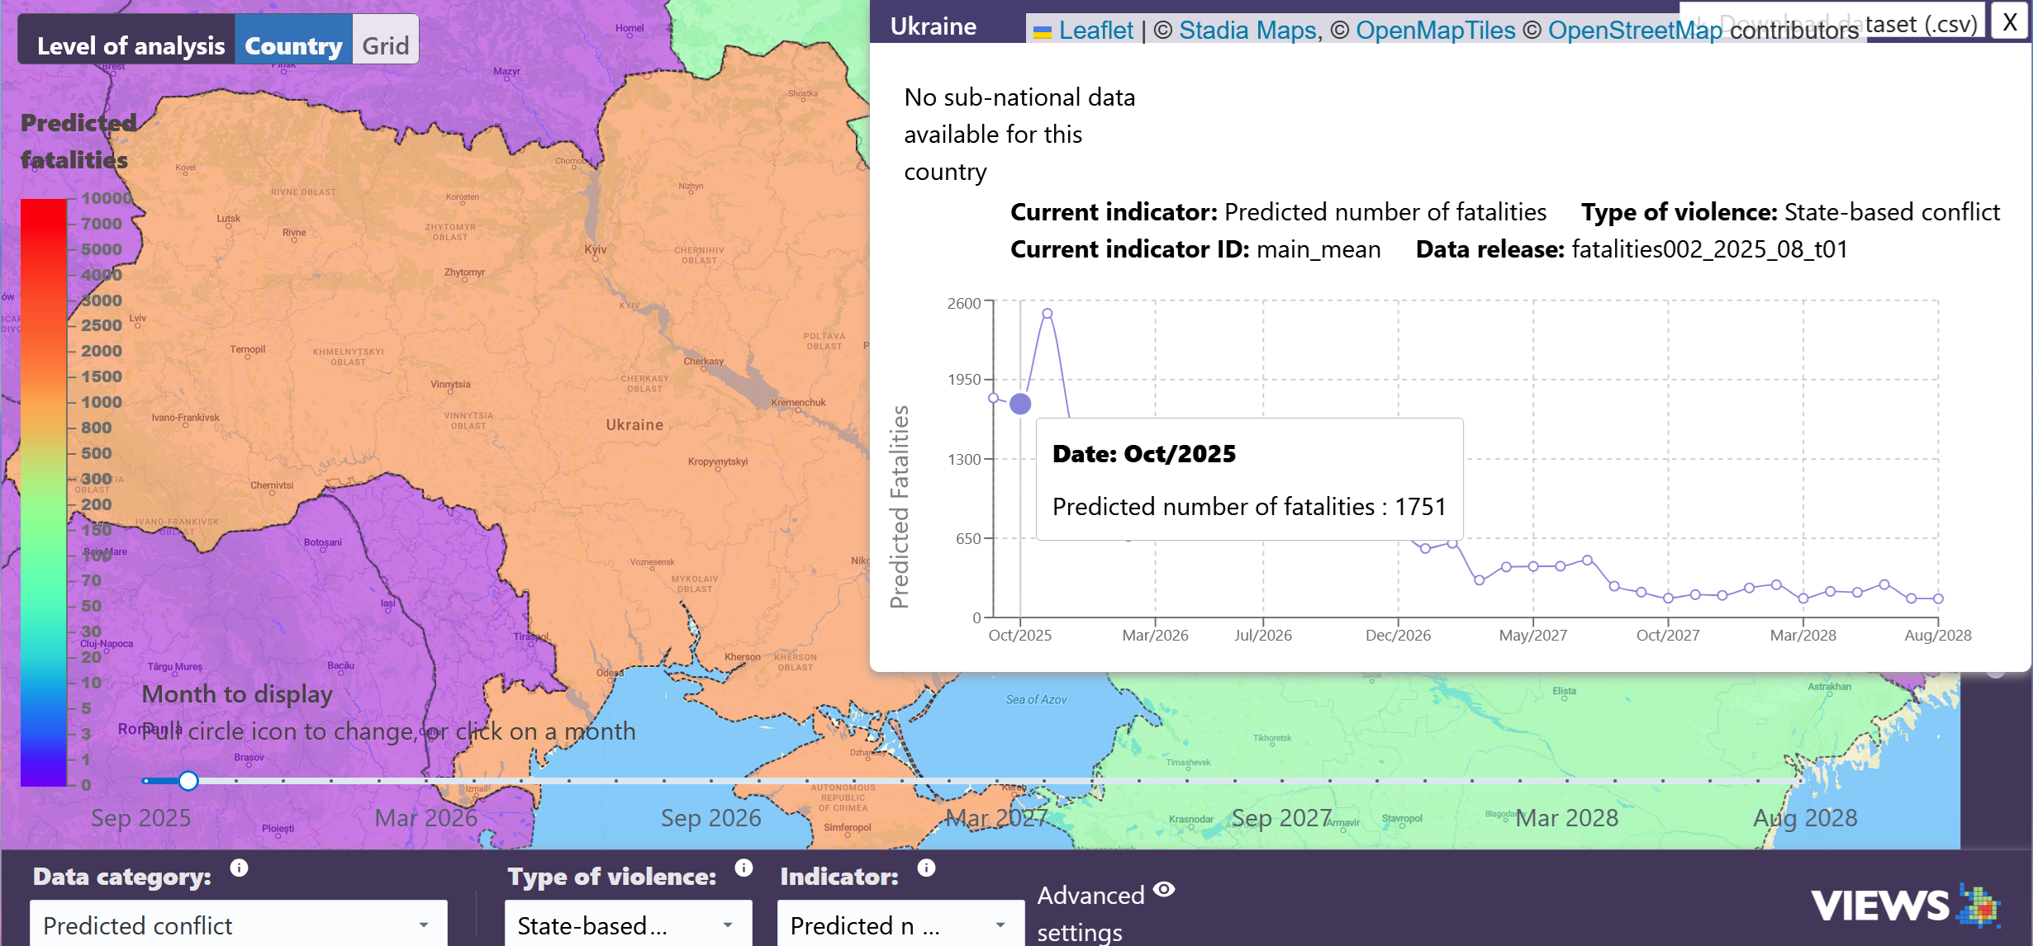This screenshot has width=2033, height=946.
Task: Click info icon beside Type of violence
Action: coord(743,868)
